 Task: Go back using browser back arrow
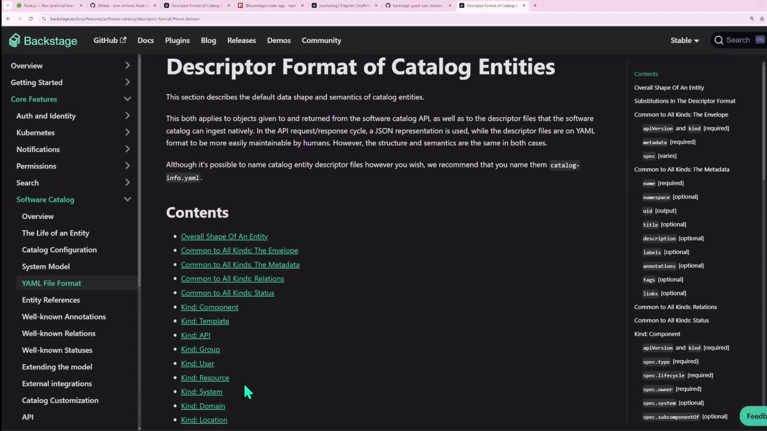pyautogui.click(x=8, y=19)
